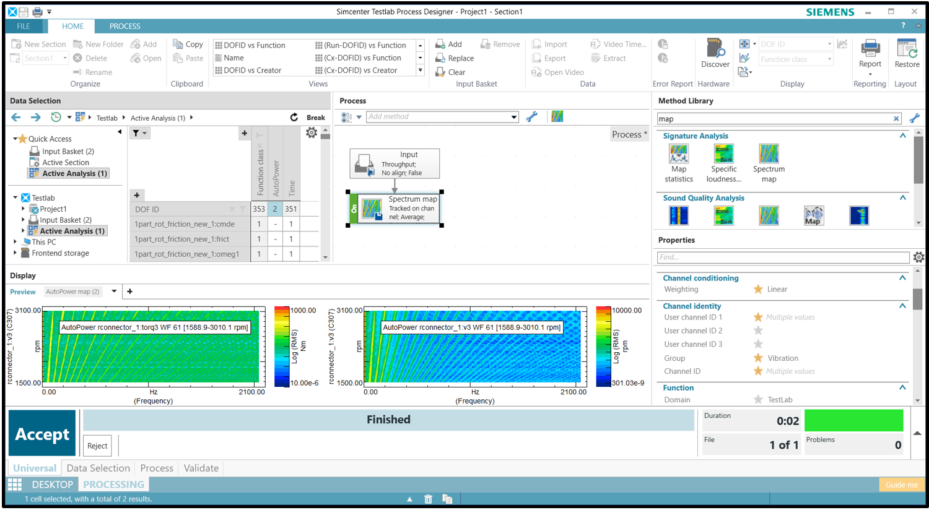Click the refresh icon next to Break
Viewport: 929px width, 510px height.
(x=294, y=118)
